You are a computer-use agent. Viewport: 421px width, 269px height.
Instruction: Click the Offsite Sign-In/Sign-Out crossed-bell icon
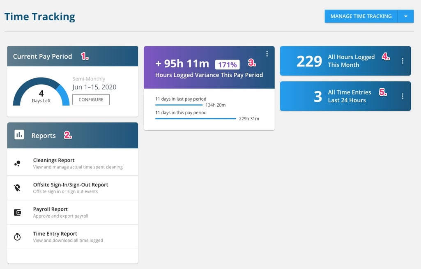click(x=17, y=187)
